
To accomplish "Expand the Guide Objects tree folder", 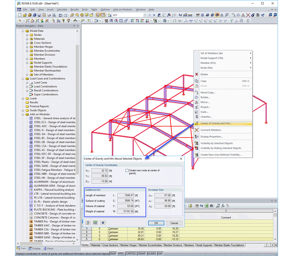I will (23, 110).
